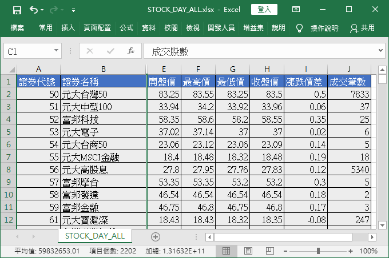Click the cell 富邦科技

104,119
